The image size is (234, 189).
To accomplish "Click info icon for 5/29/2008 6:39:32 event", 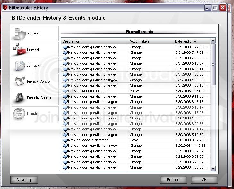I will point(65,156).
